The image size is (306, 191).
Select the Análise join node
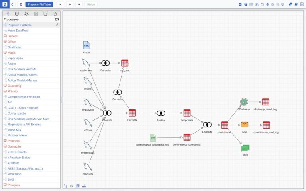click(x=161, y=113)
